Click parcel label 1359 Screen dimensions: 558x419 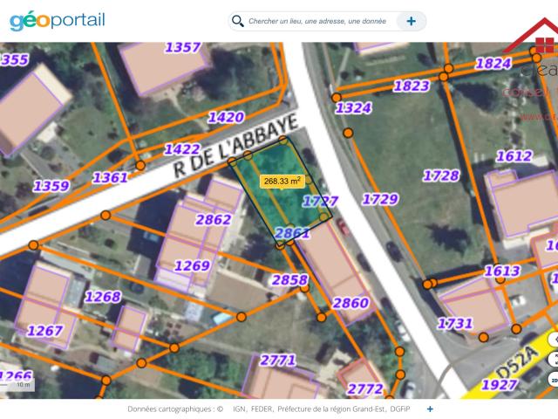tap(51, 186)
